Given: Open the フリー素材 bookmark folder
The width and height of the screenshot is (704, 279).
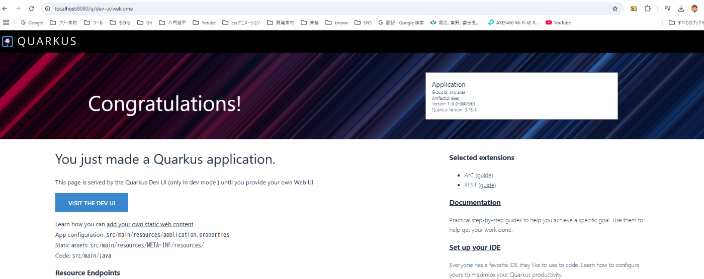Looking at the screenshot, I should 63,23.
